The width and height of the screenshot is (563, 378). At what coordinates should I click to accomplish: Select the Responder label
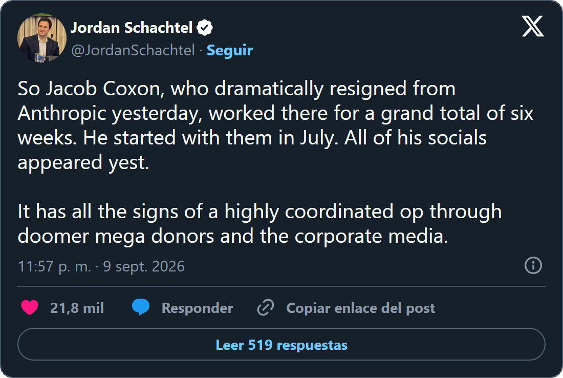tap(197, 308)
